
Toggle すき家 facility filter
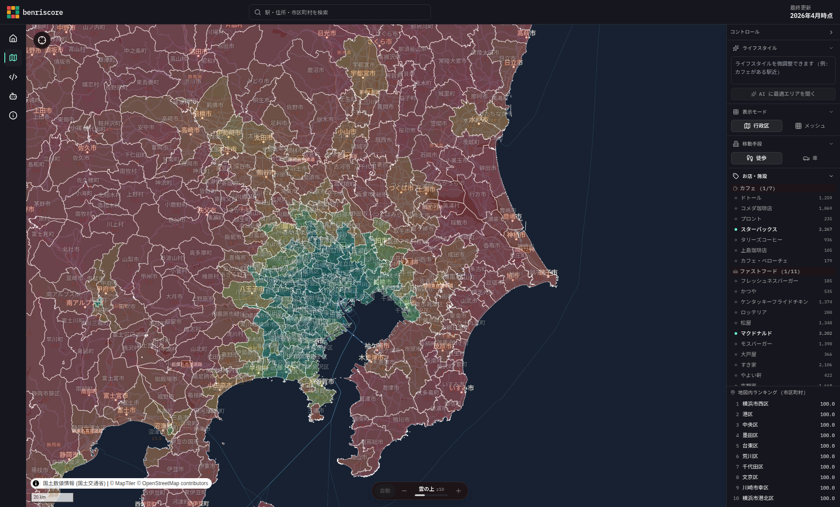pyautogui.click(x=783, y=365)
